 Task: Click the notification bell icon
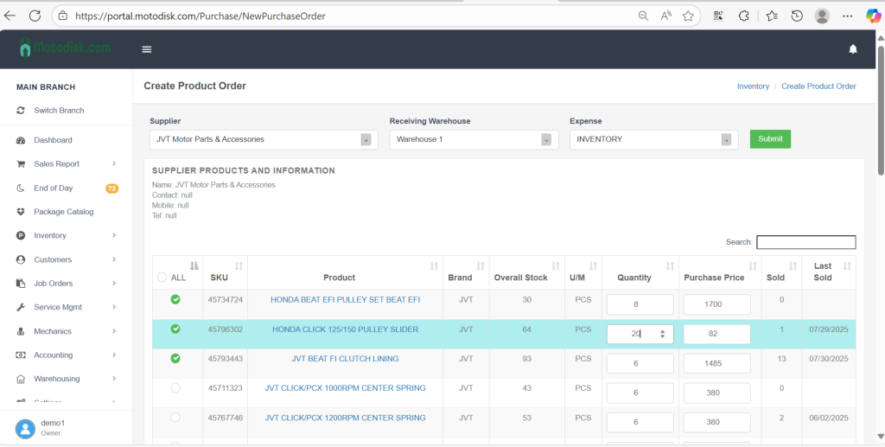coord(853,49)
